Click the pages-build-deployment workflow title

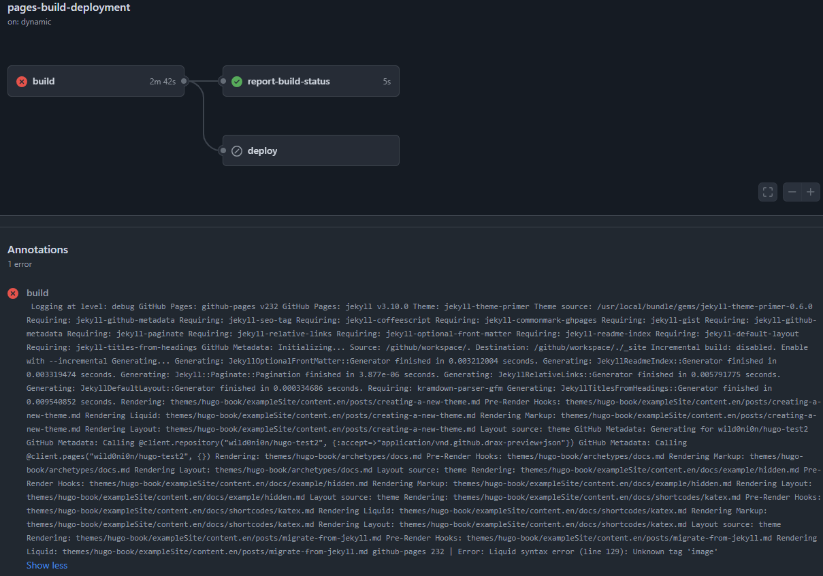(x=69, y=7)
